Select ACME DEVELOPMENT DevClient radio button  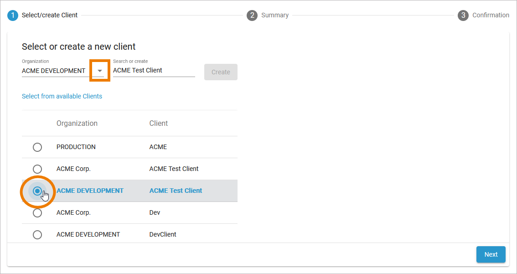click(x=37, y=235)
